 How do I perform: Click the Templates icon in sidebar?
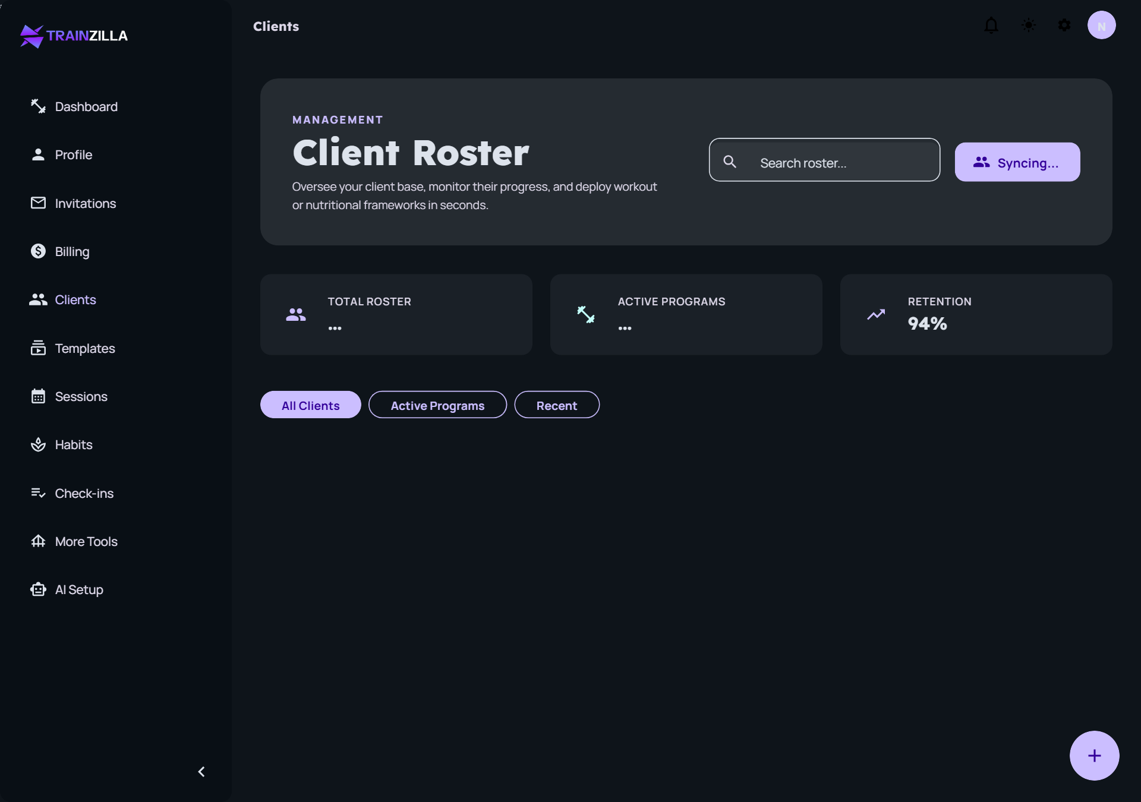[38, 348]
